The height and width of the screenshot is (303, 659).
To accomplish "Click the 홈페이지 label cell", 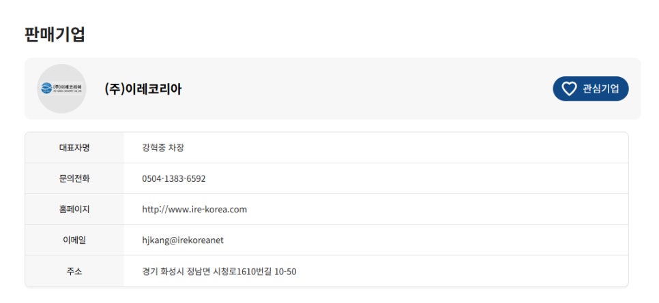I will (x=74, y=210).
